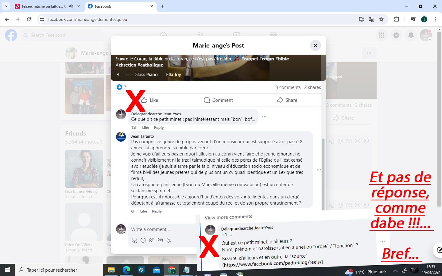Open options for the padreblog comment
Image resolution: width=442 pixels, height=276 pixels.
pyautogui.click(x=382, y=242)
